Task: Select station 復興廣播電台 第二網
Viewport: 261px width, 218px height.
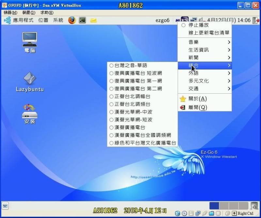Action: 142,88
